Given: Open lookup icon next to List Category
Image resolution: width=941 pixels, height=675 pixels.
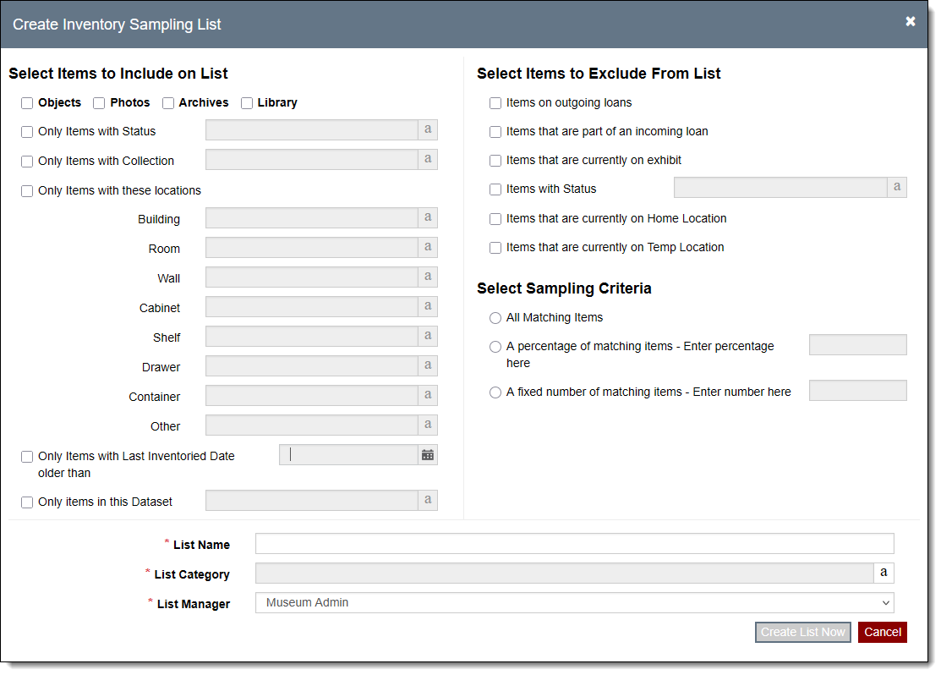Looking at the screenshot, I should pos(884,573).
